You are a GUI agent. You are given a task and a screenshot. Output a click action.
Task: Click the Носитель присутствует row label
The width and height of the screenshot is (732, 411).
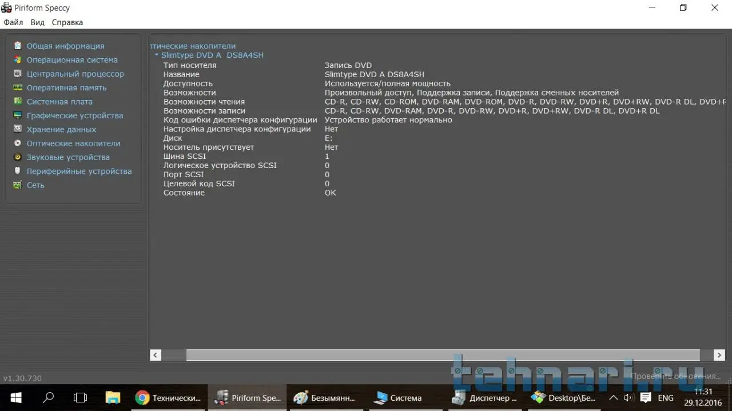(209, 147)
